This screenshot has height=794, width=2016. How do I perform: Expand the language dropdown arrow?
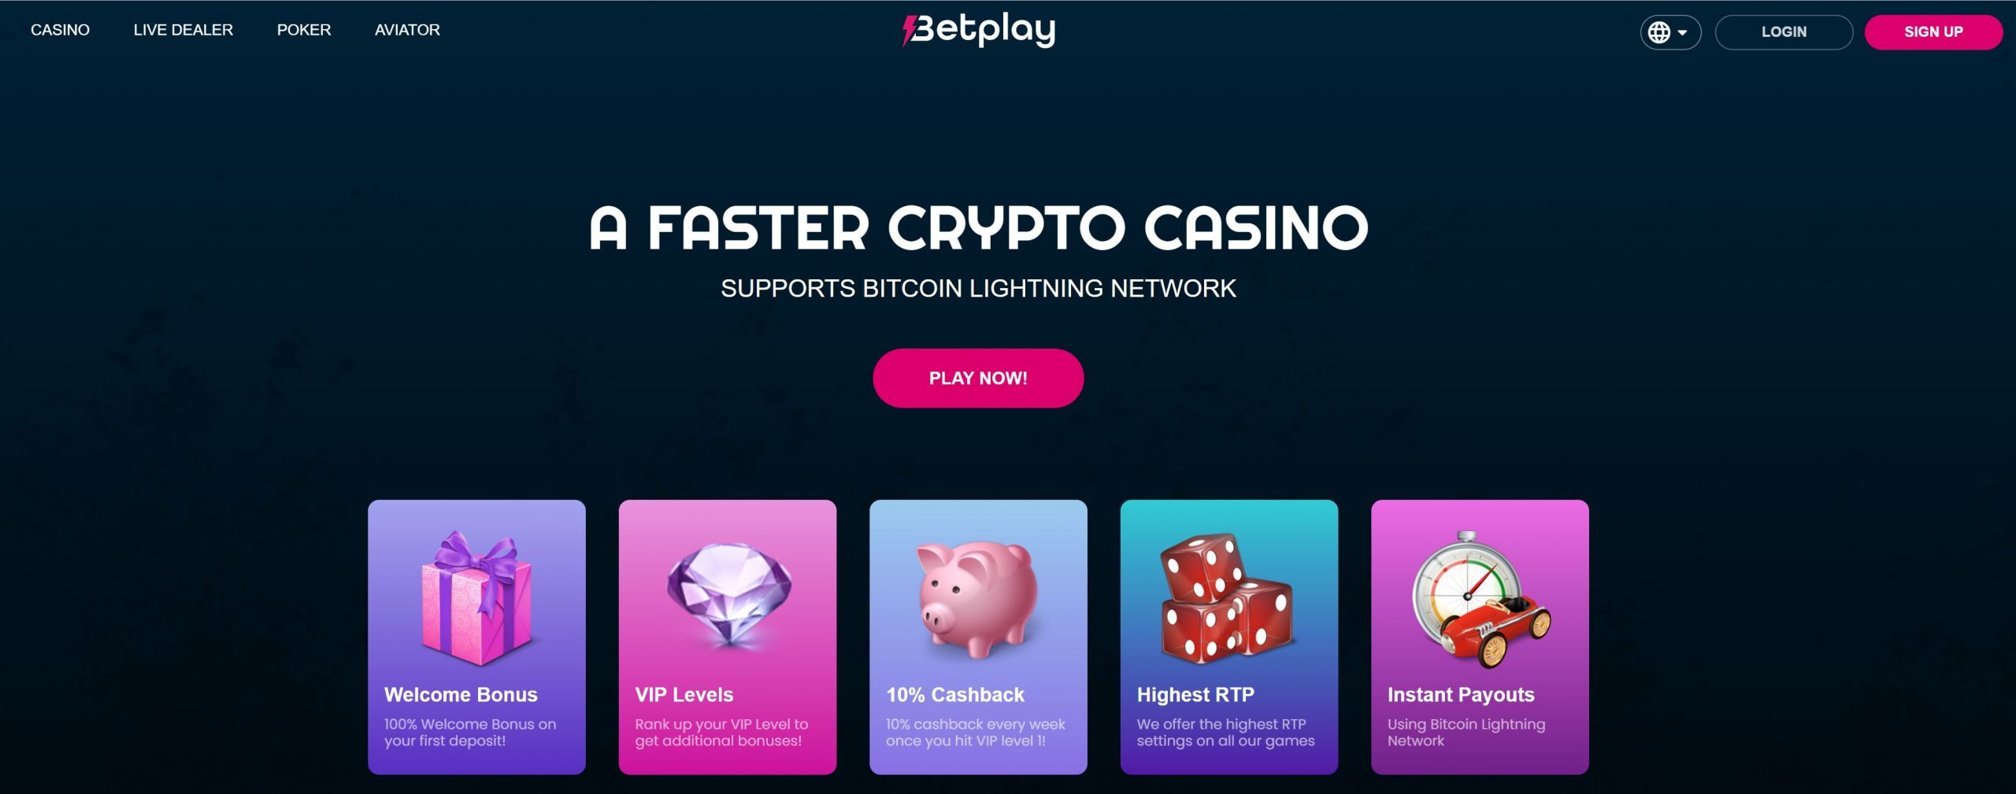click(x=1682, y=33)
